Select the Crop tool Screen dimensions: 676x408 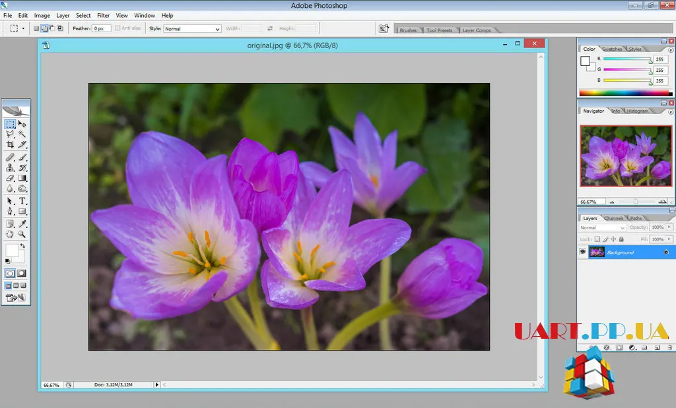(10, 144)
